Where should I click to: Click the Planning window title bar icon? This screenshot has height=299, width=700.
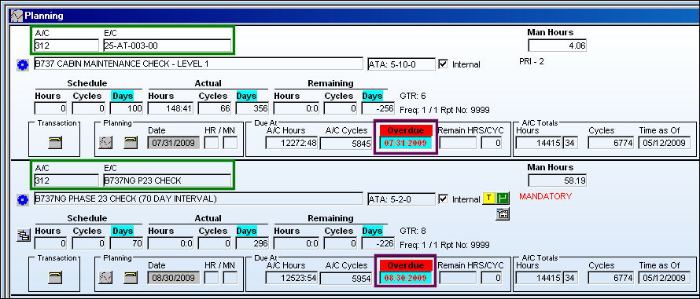pyautogui.click(x=16, y=16)
